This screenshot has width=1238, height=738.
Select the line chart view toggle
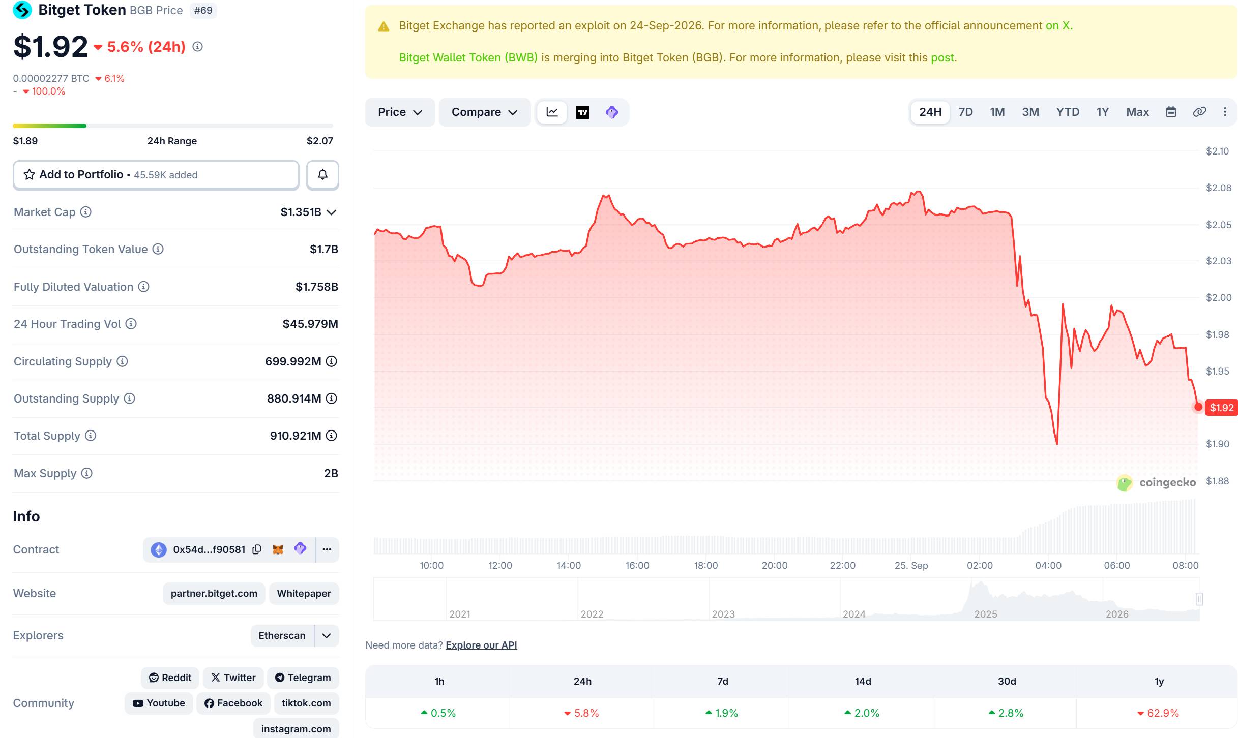click(x=552, y=112)
